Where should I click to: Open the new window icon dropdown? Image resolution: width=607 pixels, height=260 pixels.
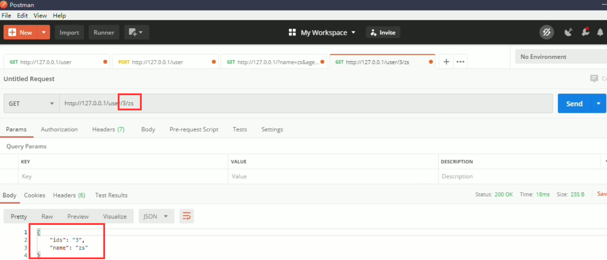pos(136,32)
